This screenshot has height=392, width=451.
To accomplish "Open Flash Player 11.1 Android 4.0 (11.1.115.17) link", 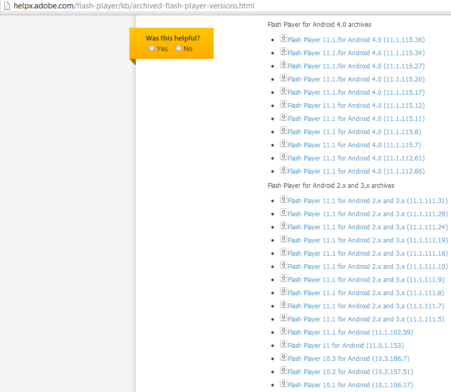I will point(356,92).
